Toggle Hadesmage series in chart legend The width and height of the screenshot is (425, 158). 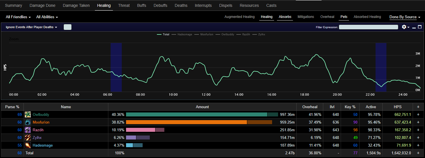(x=182, y=34)
